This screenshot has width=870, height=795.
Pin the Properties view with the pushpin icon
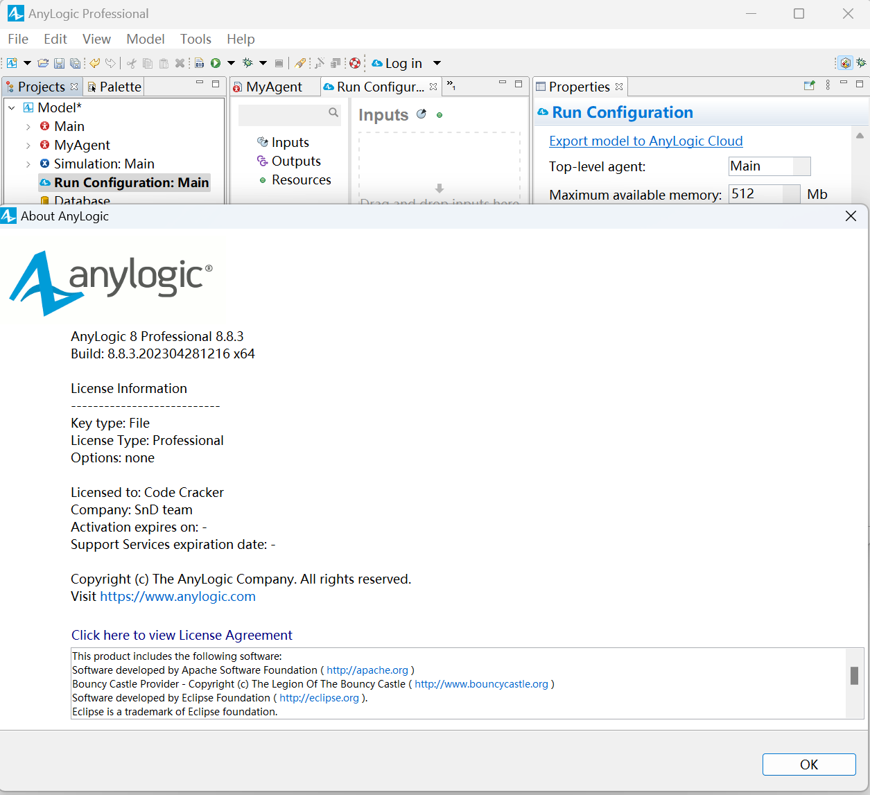click(x=810, y=85)
